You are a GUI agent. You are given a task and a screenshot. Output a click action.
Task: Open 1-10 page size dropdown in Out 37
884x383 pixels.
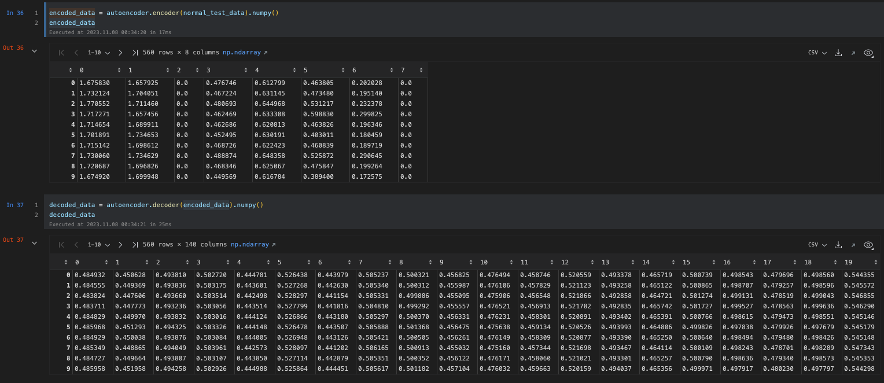(x=98, y=245)
